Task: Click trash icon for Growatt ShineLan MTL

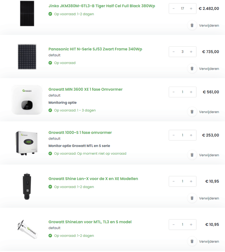Action: pyautogui.click(x=192, y=241)
